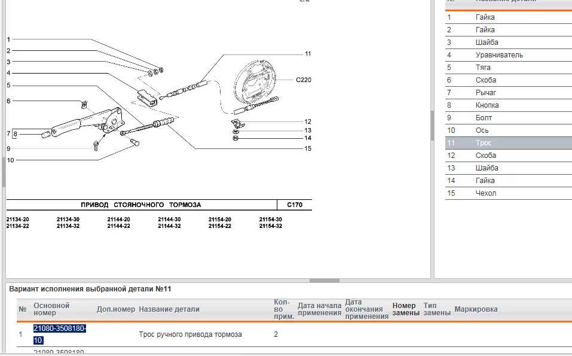The image size is (572, 356).
Task: Select highlighted row 11 Трос
Action: (509, 143)
